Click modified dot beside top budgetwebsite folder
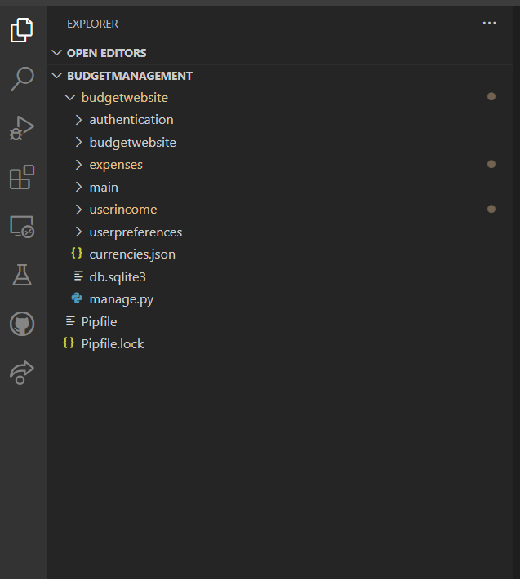Image resolution: width=520 pixels, height=579 pixels. pyautogui.click(x=491, y=96)
